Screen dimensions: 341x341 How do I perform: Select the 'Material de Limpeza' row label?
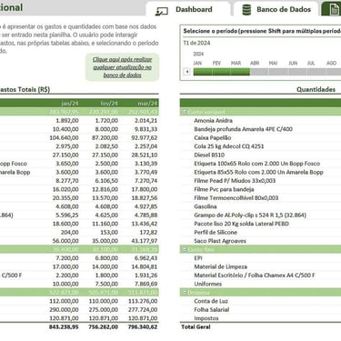(x=221, y=266)
